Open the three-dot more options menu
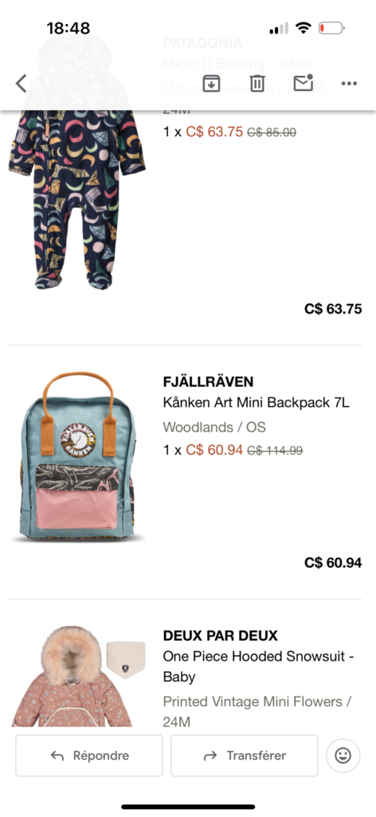376x817 pixels. click(x=349, y=83)
